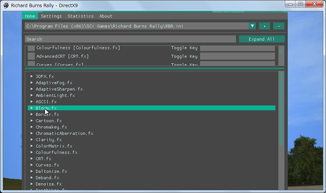The width and height of the screenshot is (326, 193).
Task: Expand the ASCII.fx section
Action: point(32,101)
